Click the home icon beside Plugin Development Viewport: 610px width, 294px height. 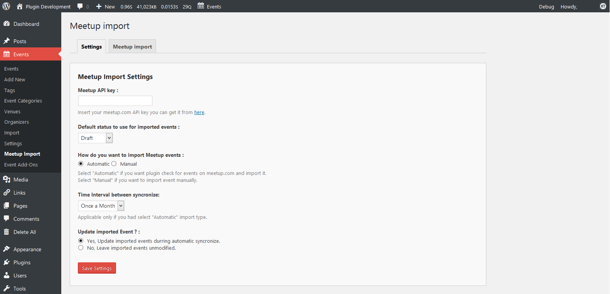(x=20, y=7)
